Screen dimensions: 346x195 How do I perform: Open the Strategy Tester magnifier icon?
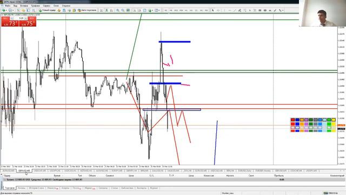pyautogui.click(x=34, y=10)
